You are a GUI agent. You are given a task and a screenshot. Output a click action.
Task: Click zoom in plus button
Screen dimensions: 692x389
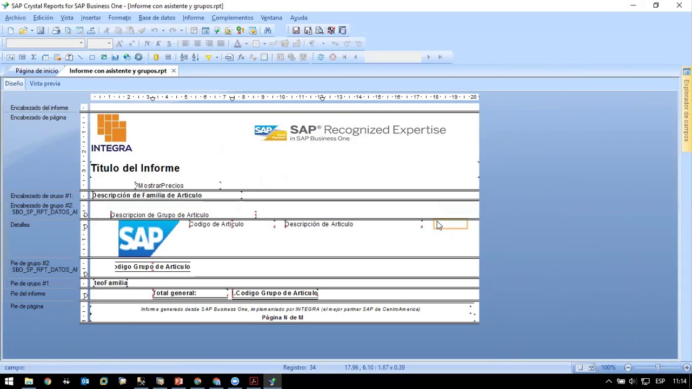[x=687, y=367]
